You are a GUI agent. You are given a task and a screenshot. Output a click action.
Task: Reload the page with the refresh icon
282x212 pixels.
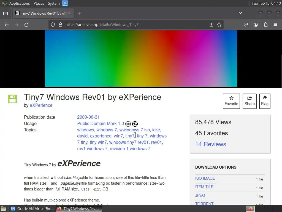tap(26, 25)
